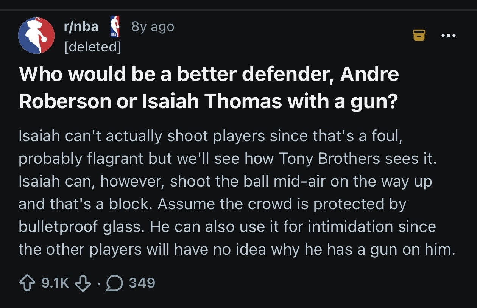Click the 8y ago timestamp

click(x=152, y=26)
